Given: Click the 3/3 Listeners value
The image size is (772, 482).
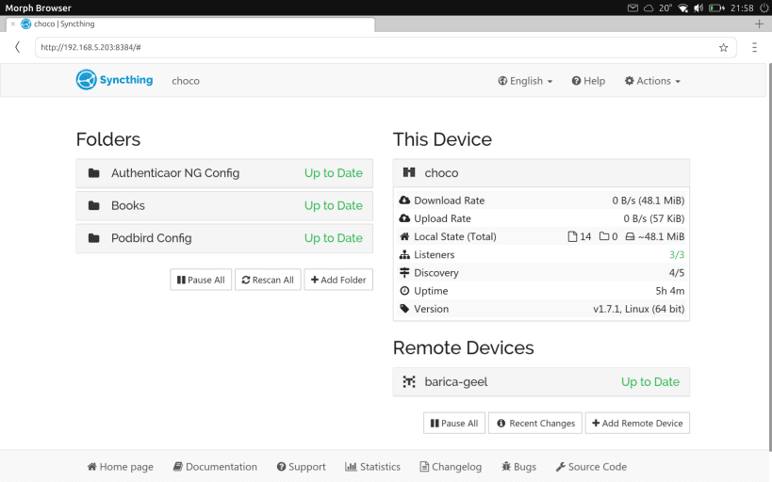Looking at the screenshot, I should pos(677,255).
